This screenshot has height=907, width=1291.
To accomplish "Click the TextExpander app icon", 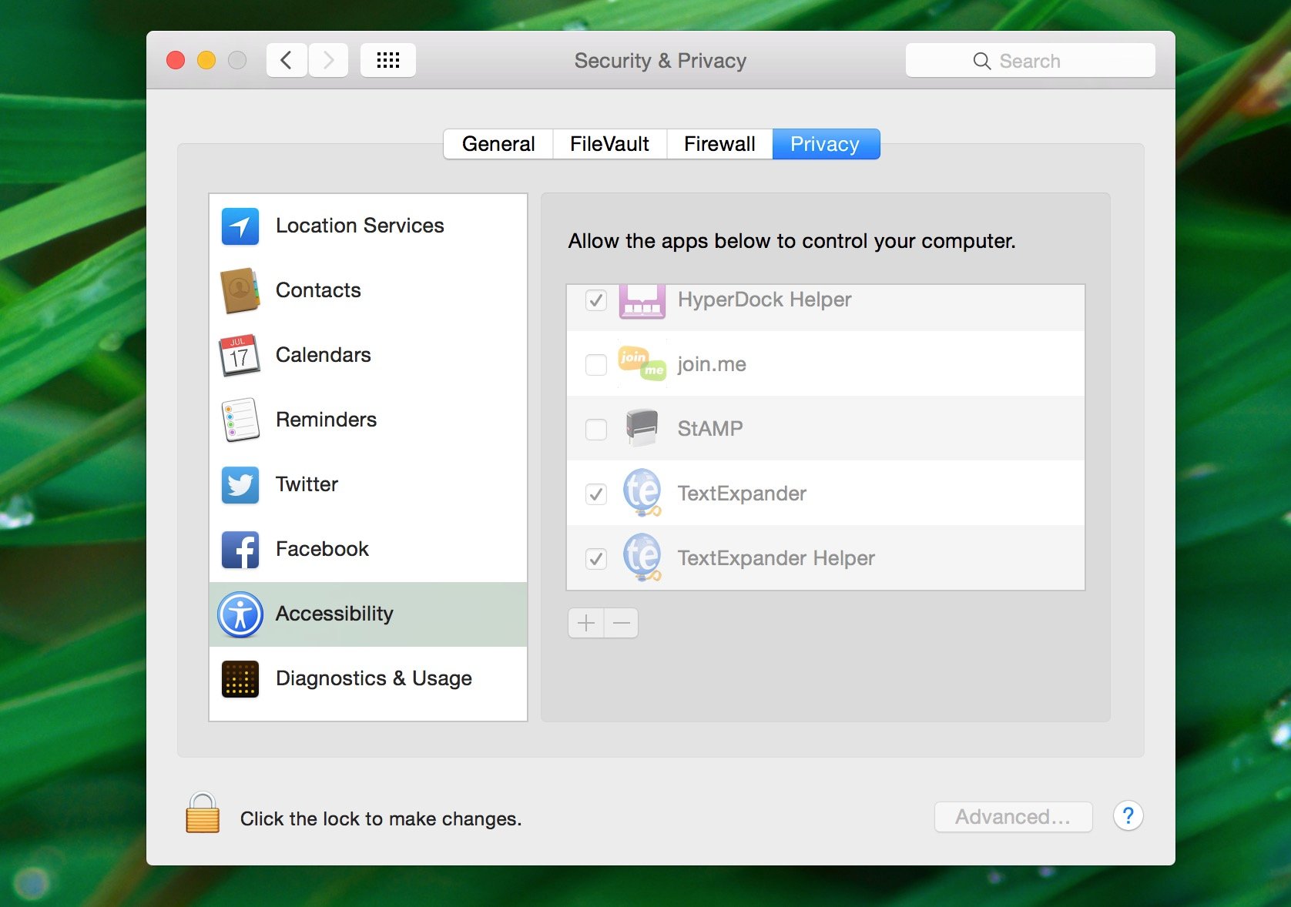I will pos(642,493).
